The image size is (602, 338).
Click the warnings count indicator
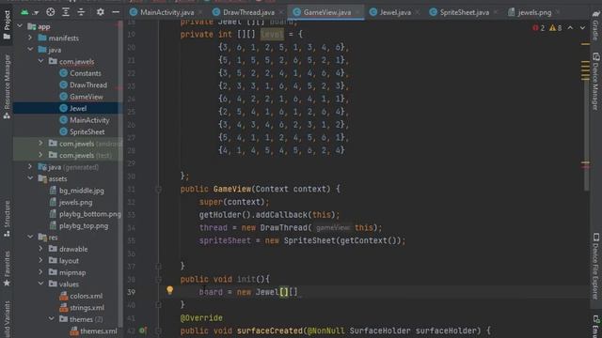(555, 27)
